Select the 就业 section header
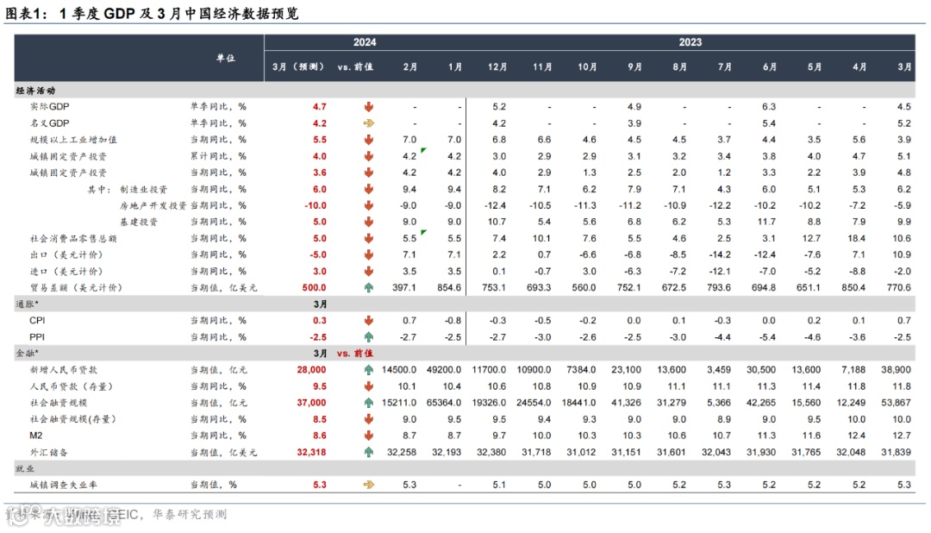Image resolution: width=931 pixels, height=533 pixels. pos(25,469)
